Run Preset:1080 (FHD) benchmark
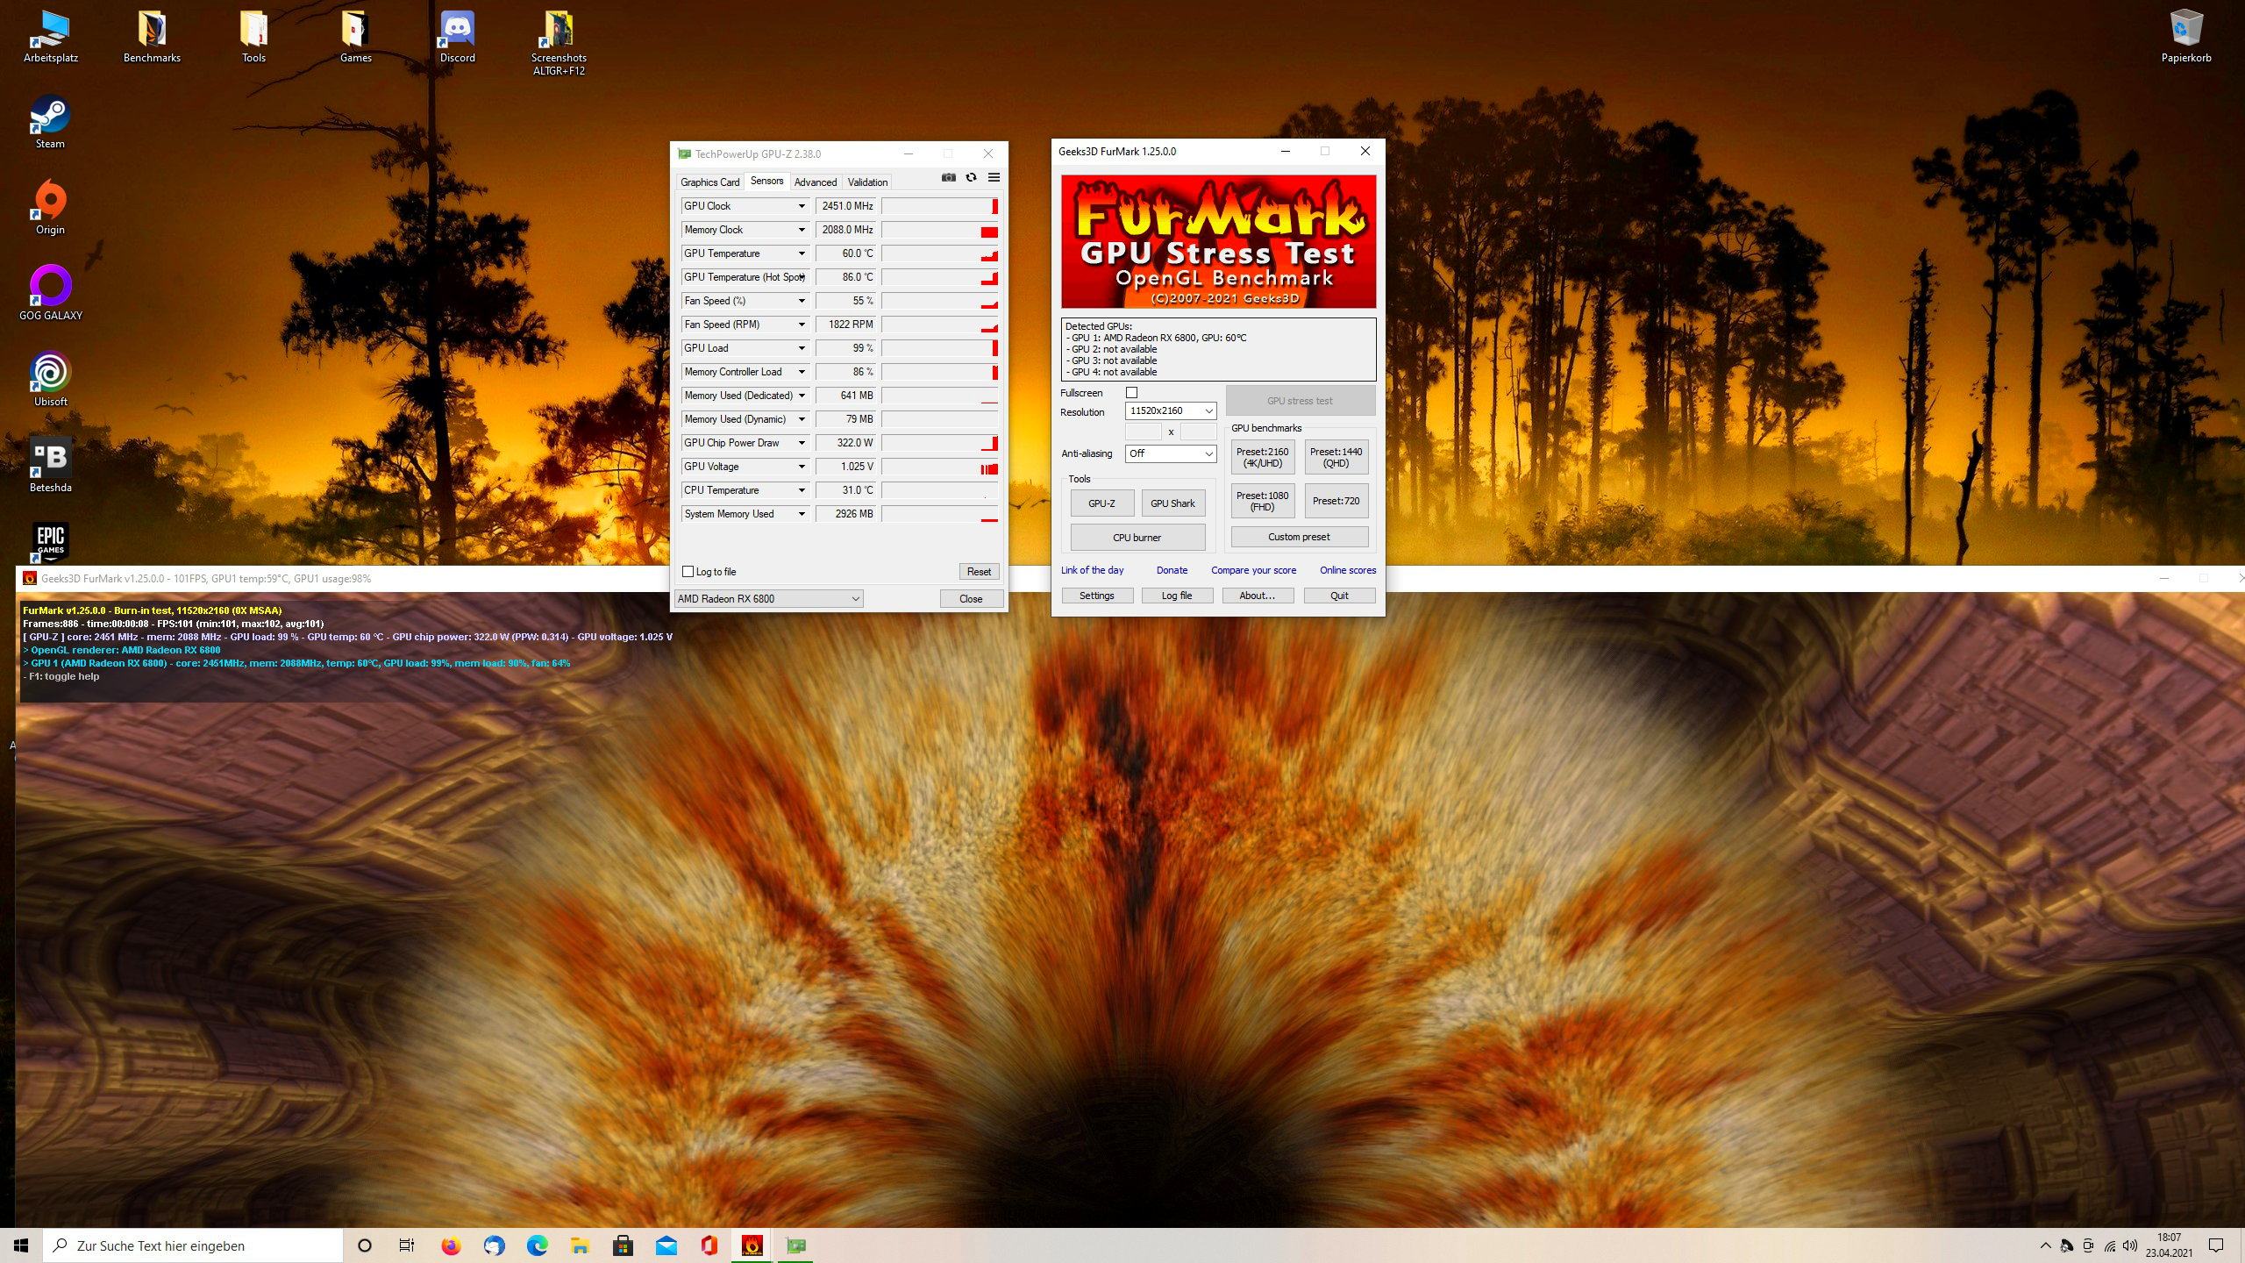Viewport: 2245px width, 1263px height. pyautogui.click(x=1263, y=501)
